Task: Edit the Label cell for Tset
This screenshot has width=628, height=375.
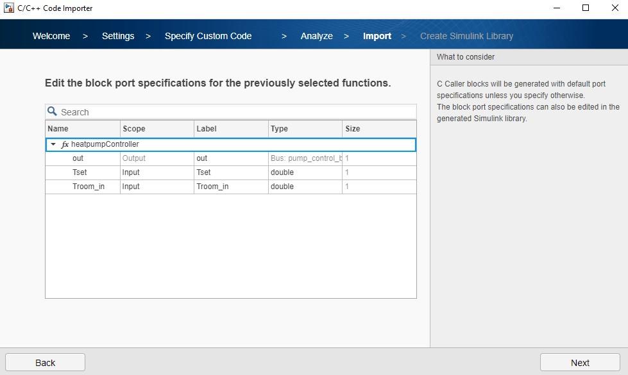Action: (x=231, y=172)
